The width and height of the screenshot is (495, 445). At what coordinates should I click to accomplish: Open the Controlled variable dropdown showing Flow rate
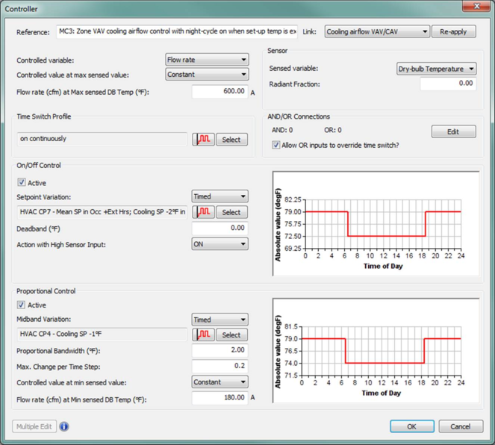point(207,60)
